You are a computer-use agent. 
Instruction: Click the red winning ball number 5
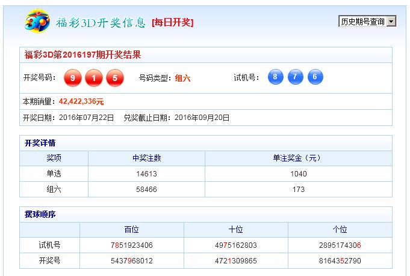pyautogui.click(x=114, y=78)
